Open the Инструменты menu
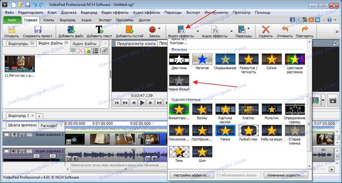The image size is (342, 183). (216, 13)
